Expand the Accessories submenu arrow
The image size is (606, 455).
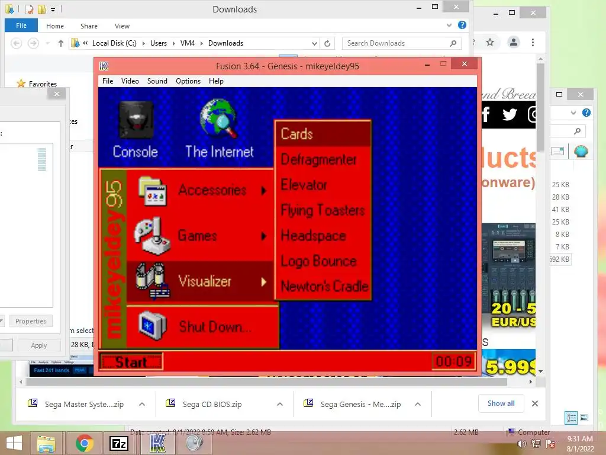pos(263,190)
